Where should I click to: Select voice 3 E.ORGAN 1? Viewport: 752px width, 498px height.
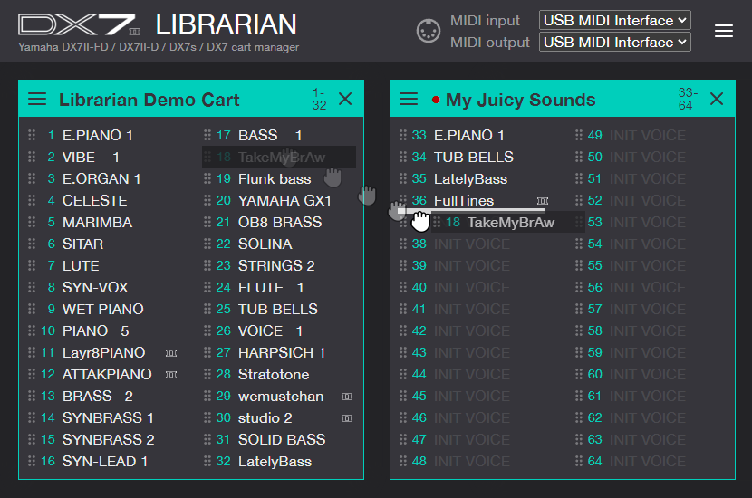(101, 178)
